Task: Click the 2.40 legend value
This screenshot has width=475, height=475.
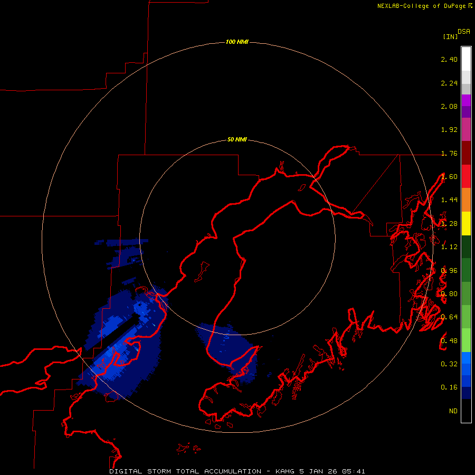Action: coord(449,59)
